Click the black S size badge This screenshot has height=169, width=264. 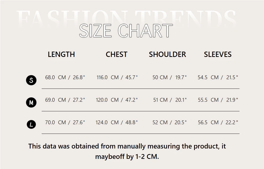click(31, 80)
